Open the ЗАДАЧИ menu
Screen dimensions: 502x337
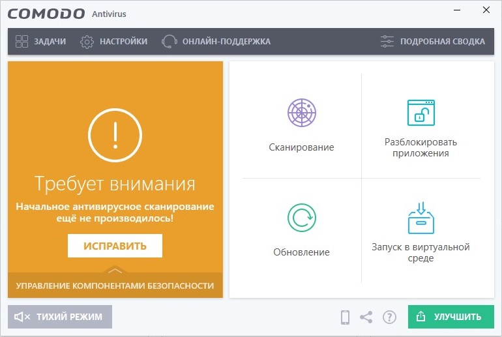[40, 42]
